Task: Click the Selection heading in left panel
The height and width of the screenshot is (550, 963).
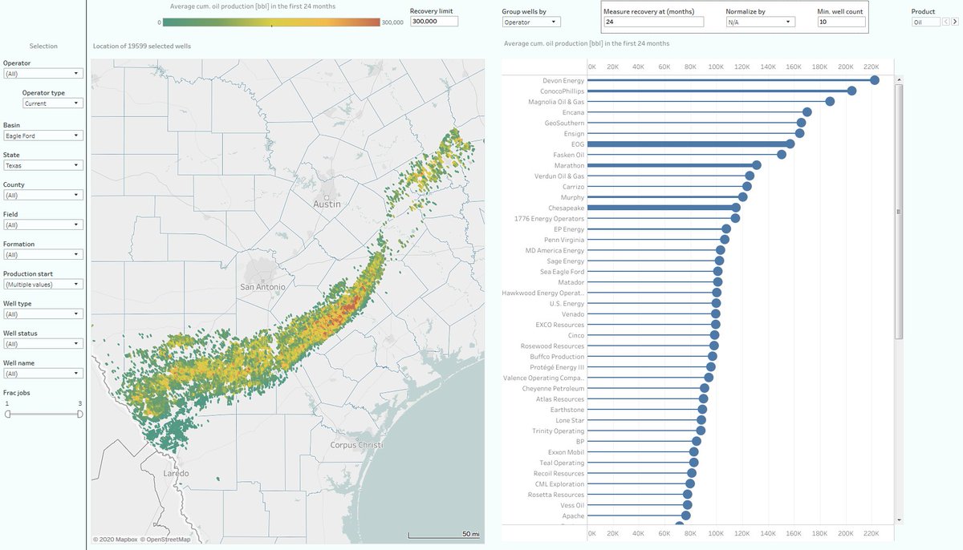Action: (43, 47)
